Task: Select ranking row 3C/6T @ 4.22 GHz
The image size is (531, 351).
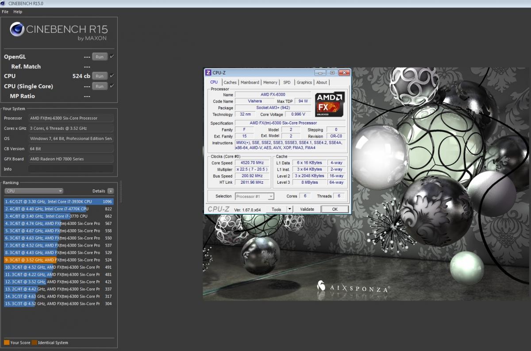Action: 58,274
